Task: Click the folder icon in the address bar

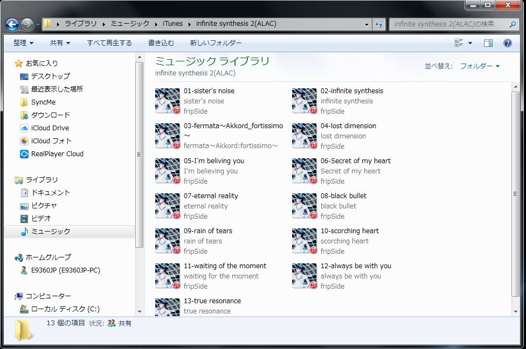Action: point(47,24)
